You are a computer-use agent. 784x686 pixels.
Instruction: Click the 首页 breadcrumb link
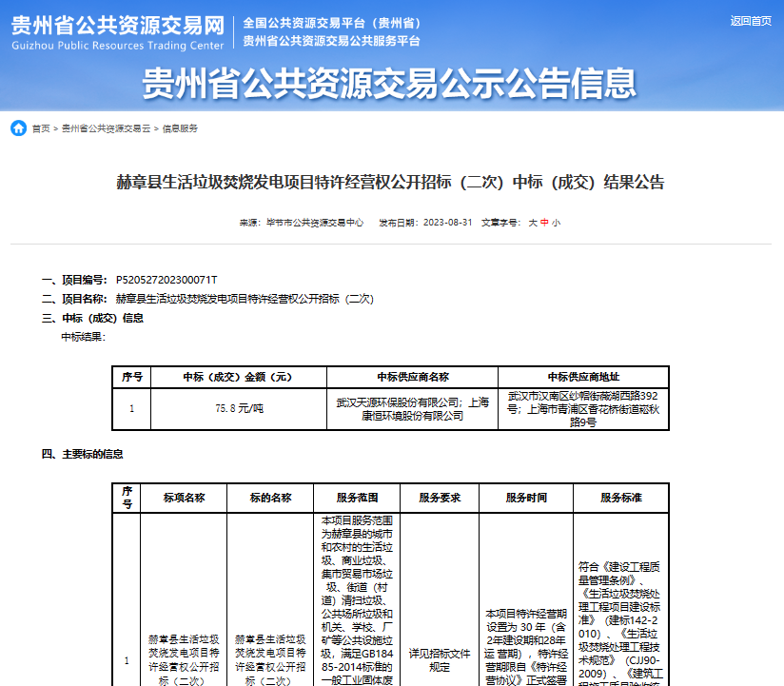tap(41, 128)
